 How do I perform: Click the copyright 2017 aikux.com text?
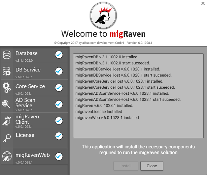[89, 43]
